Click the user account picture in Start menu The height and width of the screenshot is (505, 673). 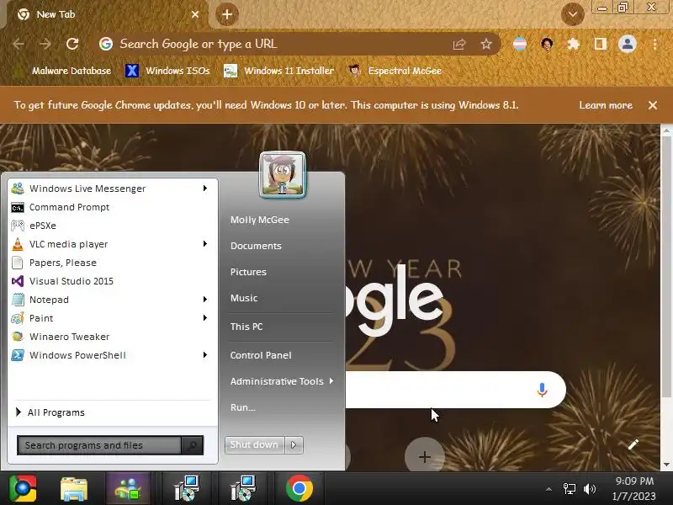[283, 174]
